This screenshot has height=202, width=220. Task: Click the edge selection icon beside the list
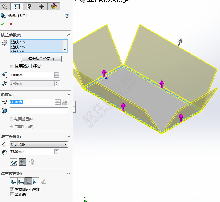click(4, 43)
